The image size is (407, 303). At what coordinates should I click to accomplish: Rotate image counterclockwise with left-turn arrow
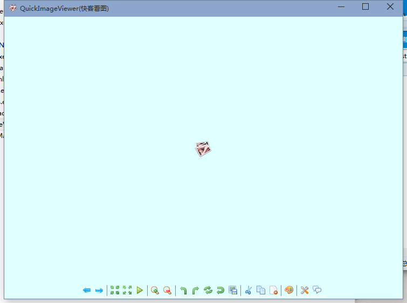[x=183, y=290]
